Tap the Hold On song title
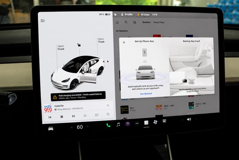The width and height of the screenshot is (239, 160). pyautogui.click(x=59, y=106)
